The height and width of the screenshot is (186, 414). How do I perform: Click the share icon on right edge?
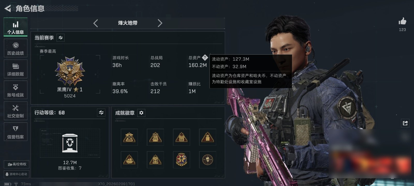[405, 123]
